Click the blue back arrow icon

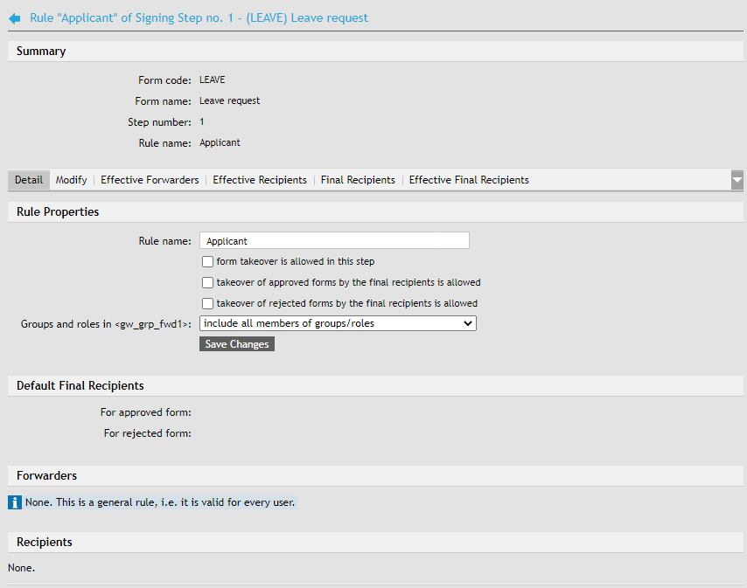point(15,18)
